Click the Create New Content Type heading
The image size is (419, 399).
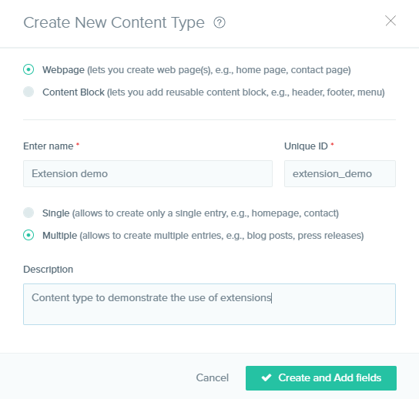[x=114, y=22]
